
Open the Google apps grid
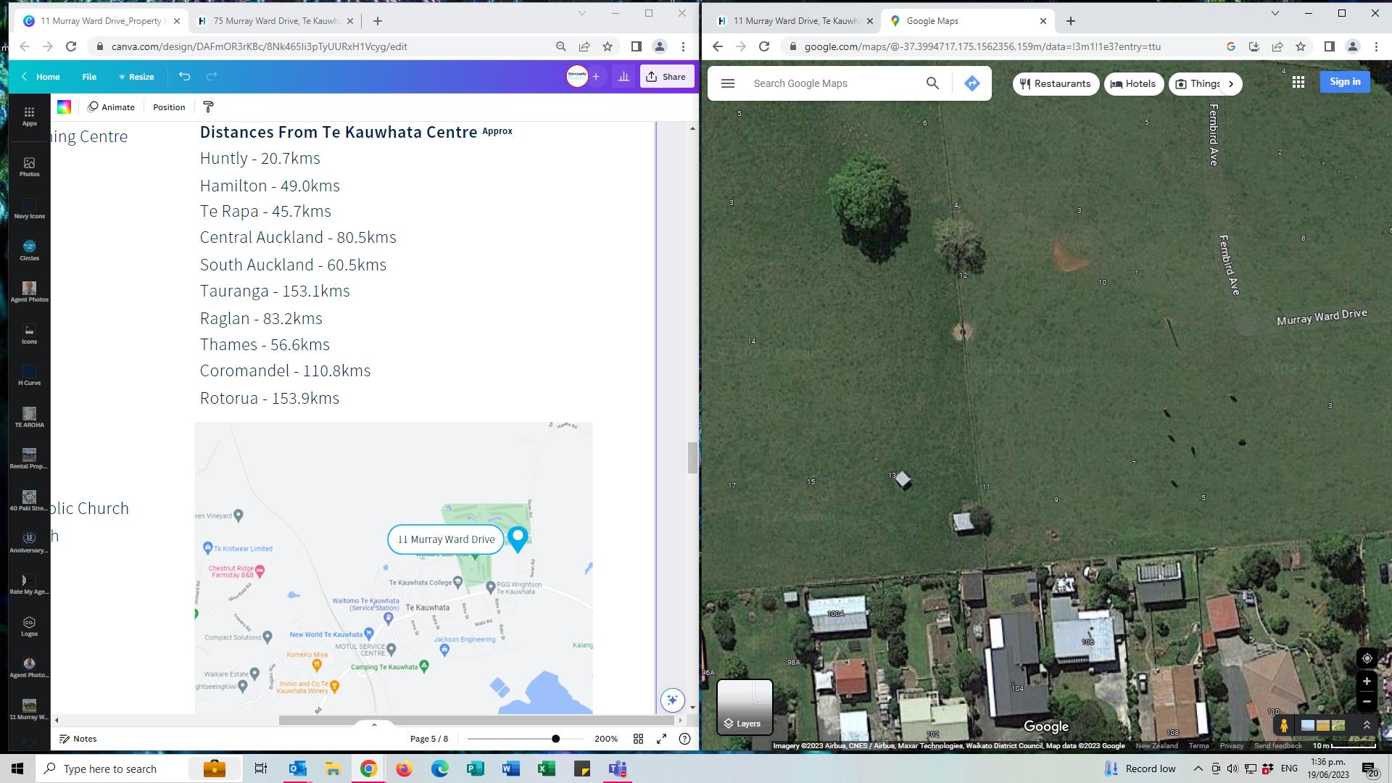[1298, 83]
